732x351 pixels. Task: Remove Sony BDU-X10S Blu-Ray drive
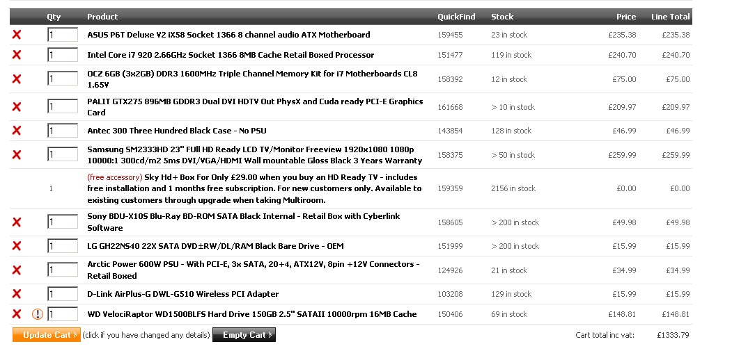[16, 222]
